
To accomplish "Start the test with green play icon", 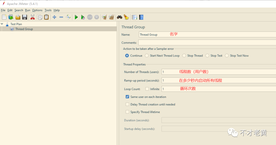I will point(76,17).
